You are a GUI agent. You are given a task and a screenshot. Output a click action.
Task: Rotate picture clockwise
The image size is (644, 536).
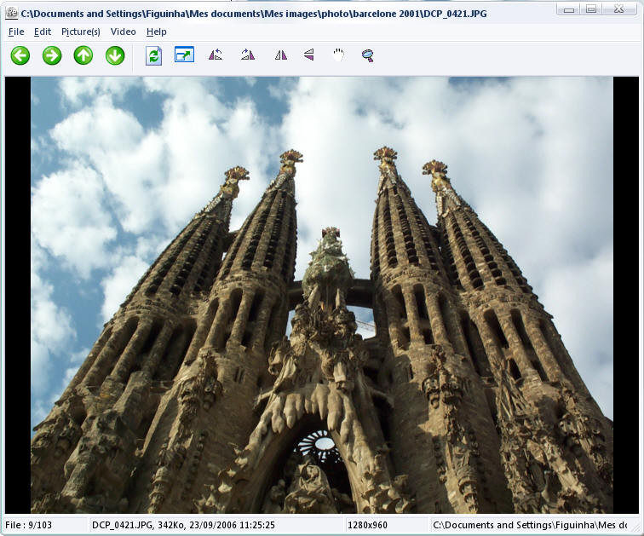pyautogui.click(x=248, y=55)
